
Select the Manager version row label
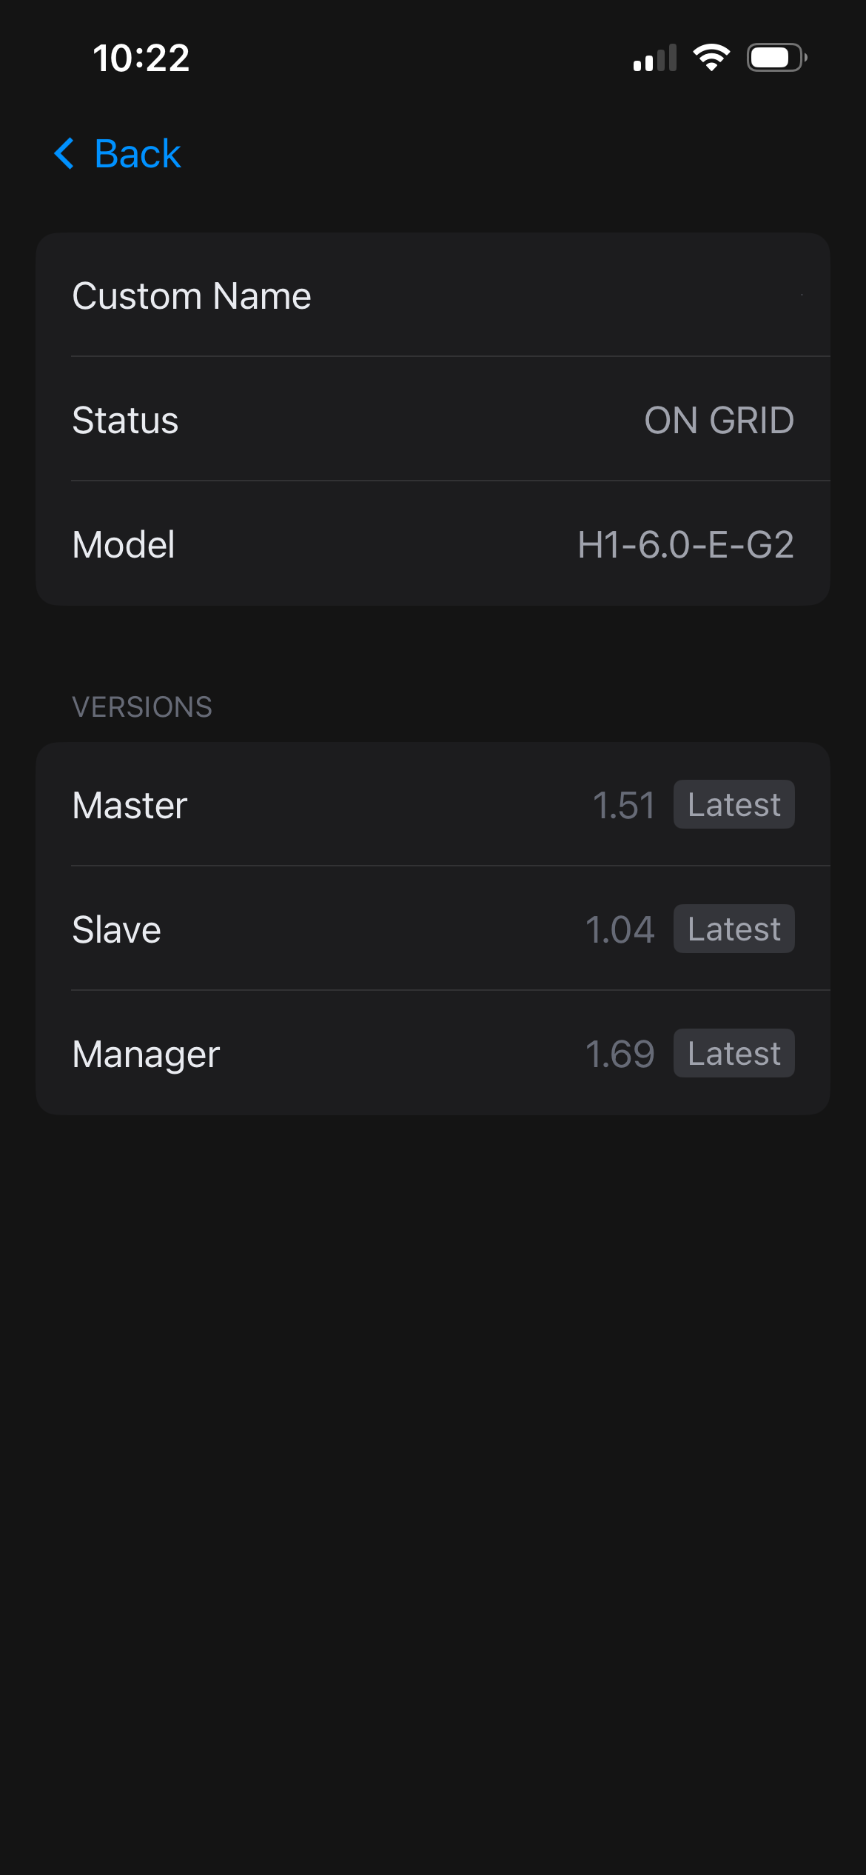pyautogui.click(x=146, y=1055)
